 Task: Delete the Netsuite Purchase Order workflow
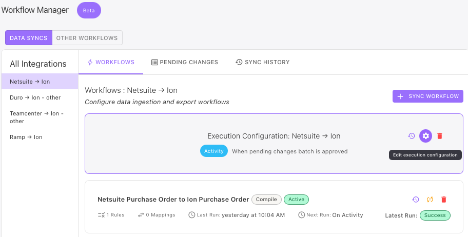coord(444,200)
